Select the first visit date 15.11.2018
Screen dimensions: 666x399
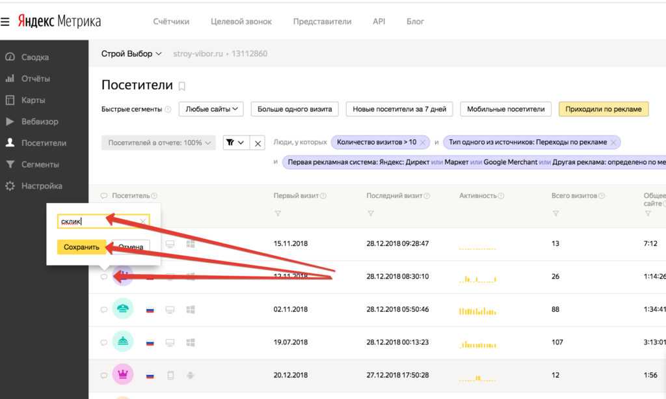tap(291, 243)
